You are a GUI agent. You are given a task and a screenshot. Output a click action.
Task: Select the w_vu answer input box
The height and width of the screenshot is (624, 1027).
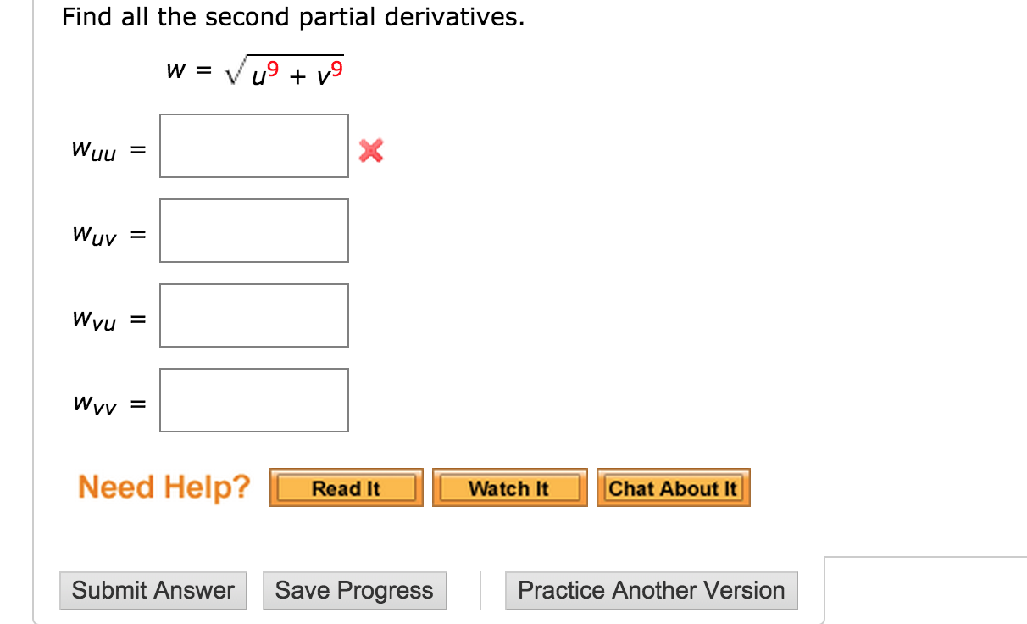pos(253,315)
